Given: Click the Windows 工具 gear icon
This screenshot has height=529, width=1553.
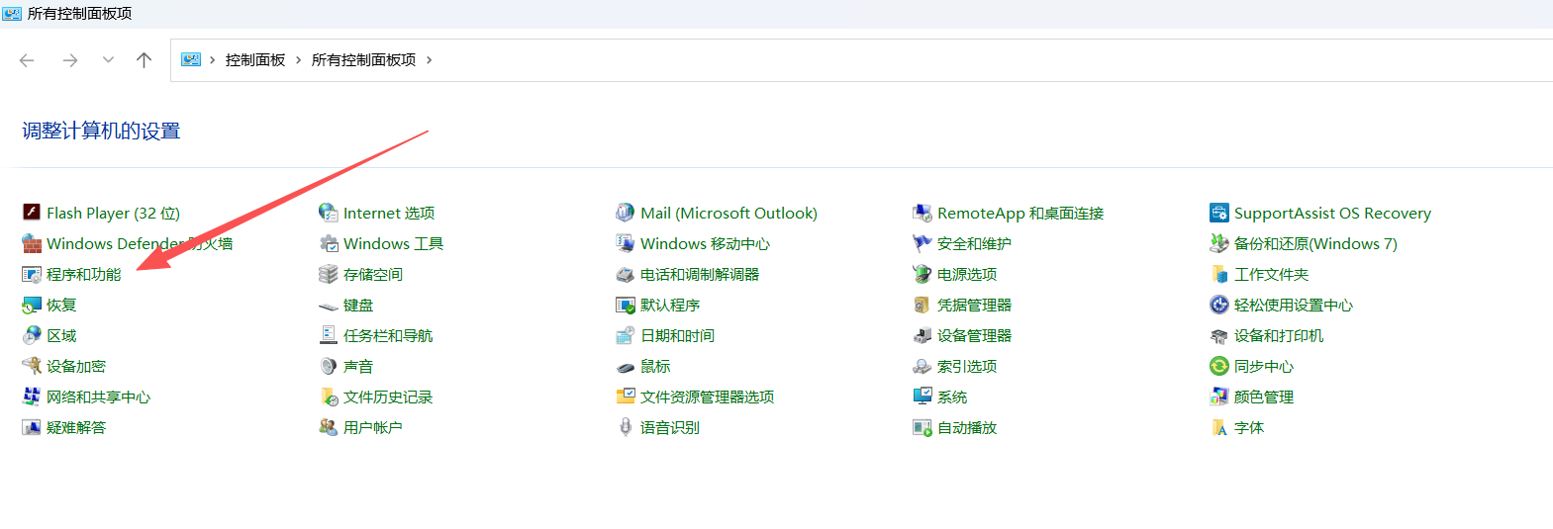Looking at the screenshot, I should [x=329, y=243].
